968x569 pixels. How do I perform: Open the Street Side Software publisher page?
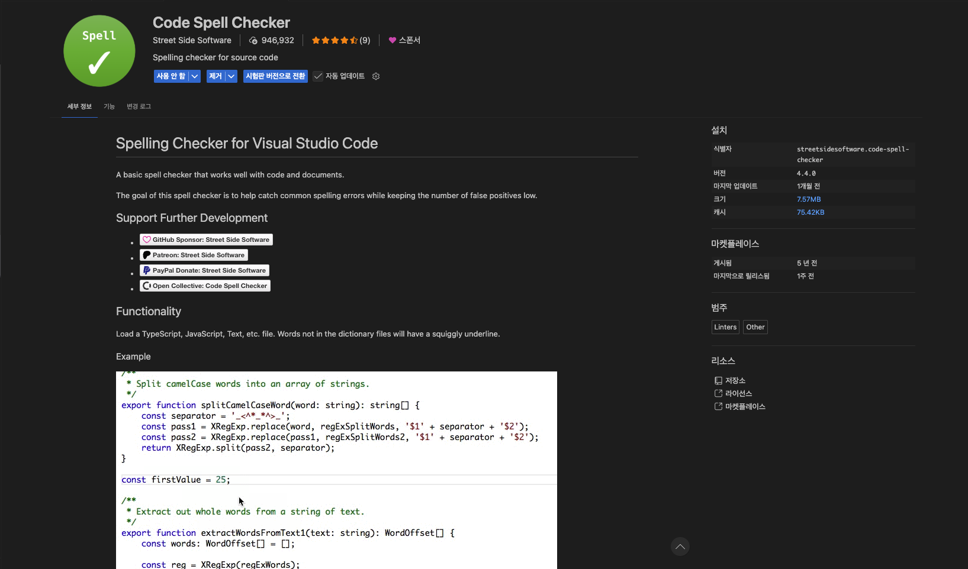tap(192, 40)
